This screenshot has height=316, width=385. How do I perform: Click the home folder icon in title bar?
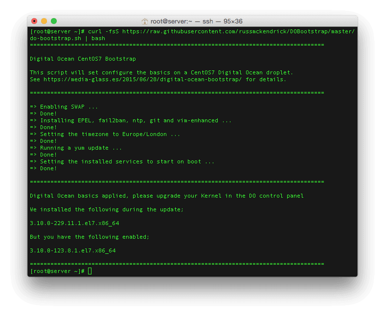145,22
